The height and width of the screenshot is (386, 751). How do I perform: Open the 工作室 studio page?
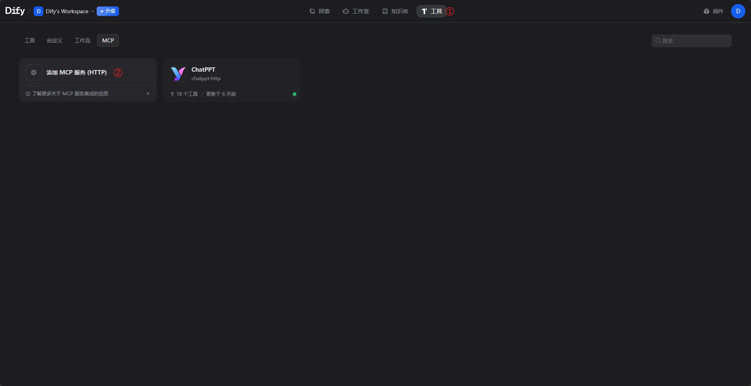356,11
